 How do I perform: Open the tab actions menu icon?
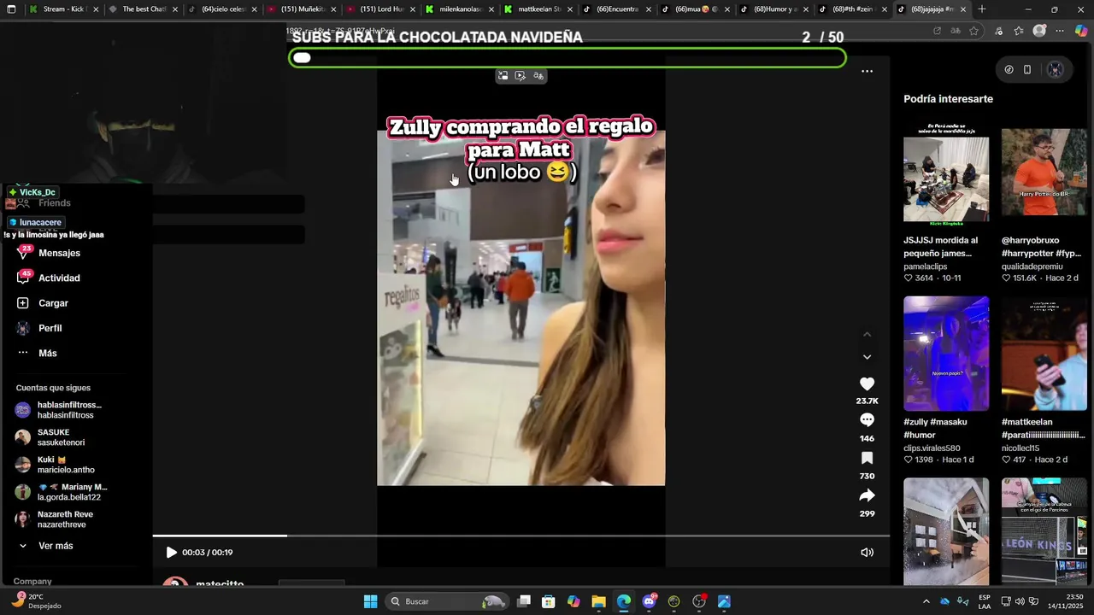pyautogui.click(x=11, y=9)
